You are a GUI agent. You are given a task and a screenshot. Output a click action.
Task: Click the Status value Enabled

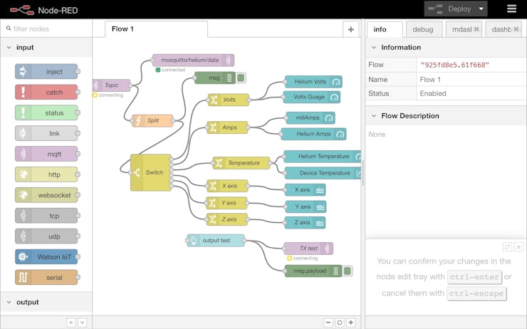(433, 94)
